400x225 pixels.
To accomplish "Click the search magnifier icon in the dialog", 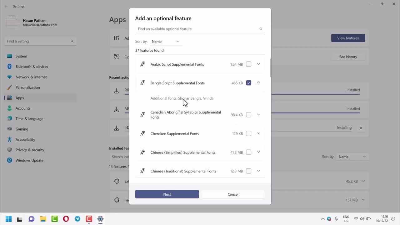I will click(x=261, y=29).
